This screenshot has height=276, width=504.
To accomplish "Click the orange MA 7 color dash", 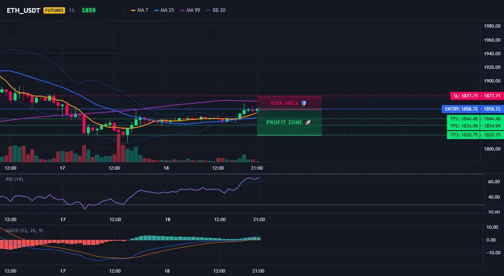I will tap(133, 10).
